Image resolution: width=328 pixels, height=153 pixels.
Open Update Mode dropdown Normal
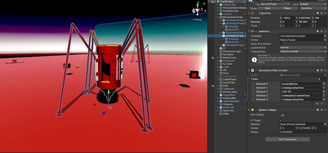[x=303, y=48]
